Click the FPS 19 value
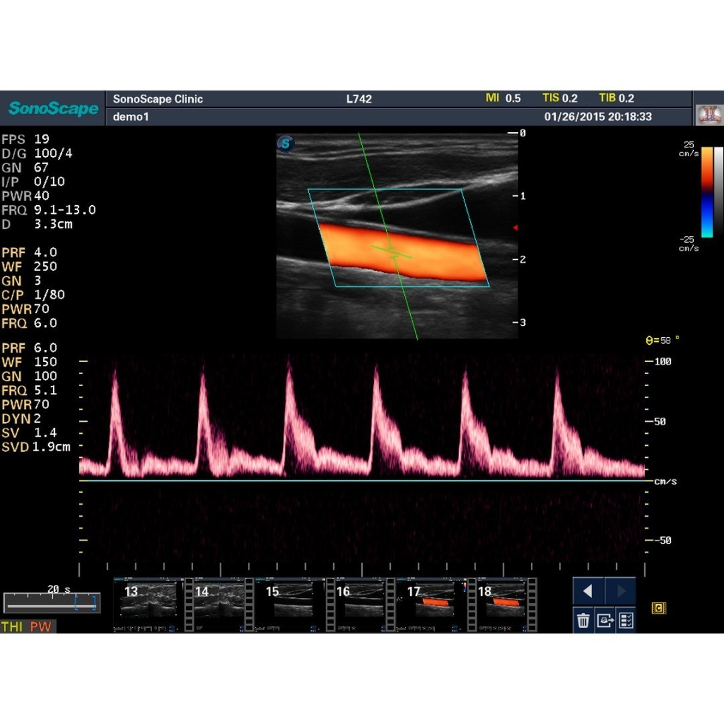This screenshot has height=724, width=724. (x=25, y=139)
